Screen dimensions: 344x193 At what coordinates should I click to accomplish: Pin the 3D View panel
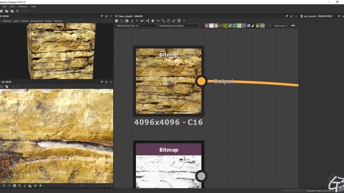pos(102,16)
